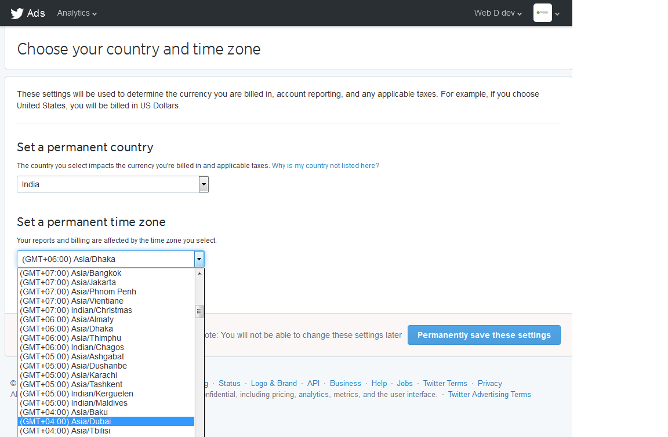The width and height of the screenshot is (668, 437).
Task: Click the time zone dropdown arrow
Action: [x=199, y=259]
